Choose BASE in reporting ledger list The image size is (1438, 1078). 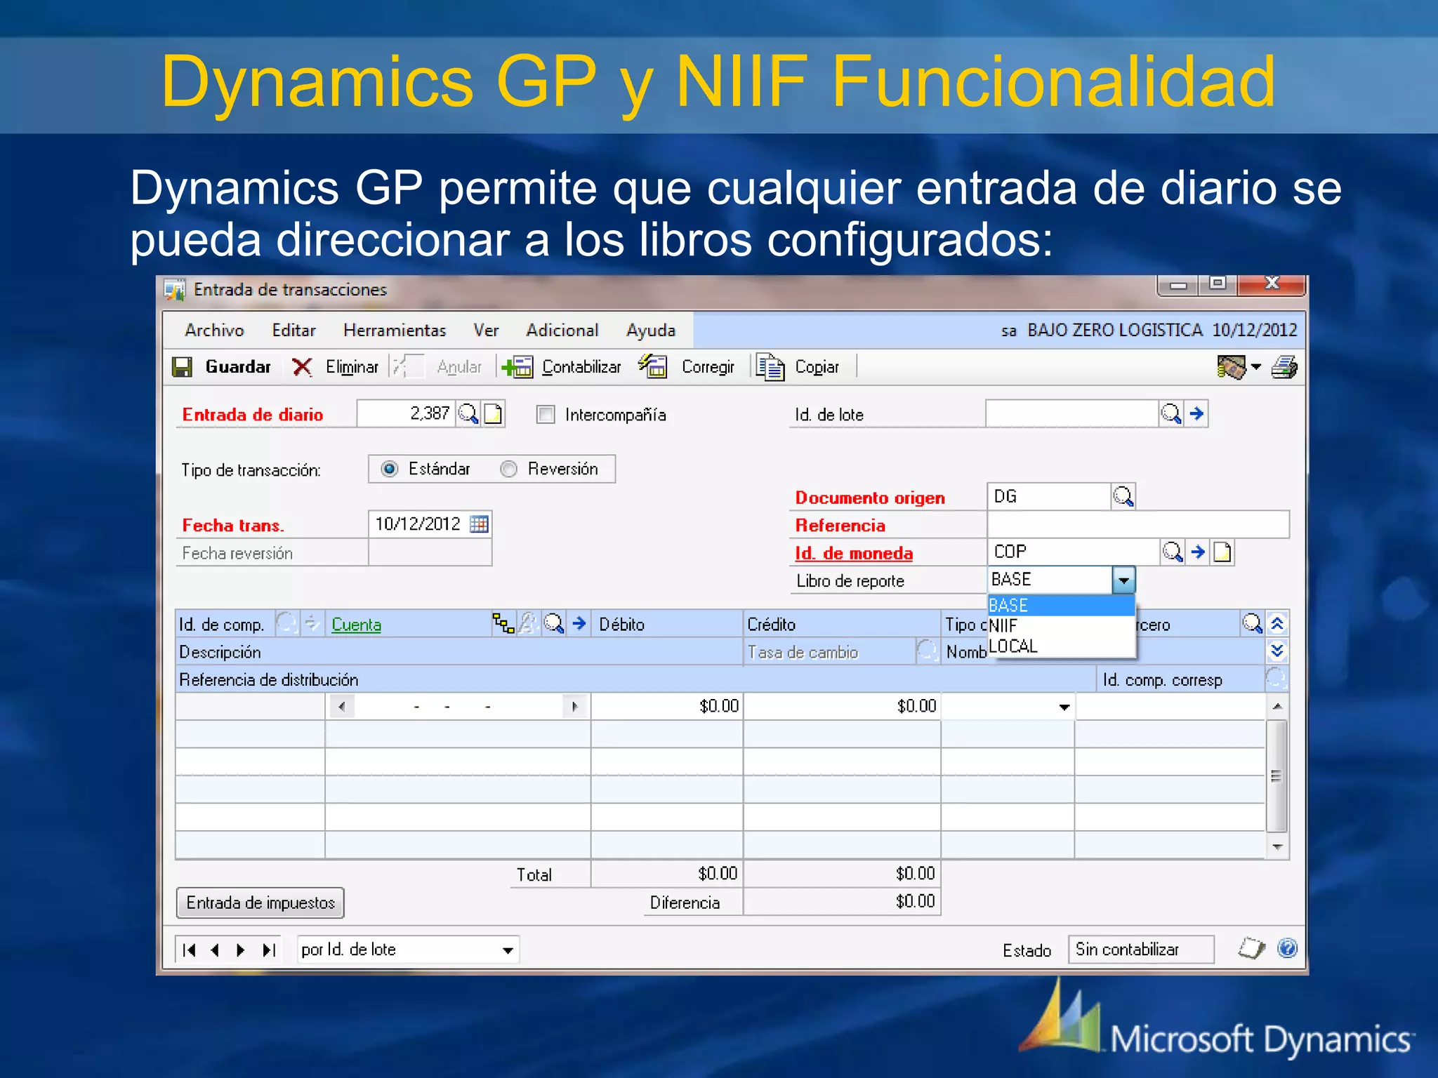pyautogui.click(x=1061, y=605)
